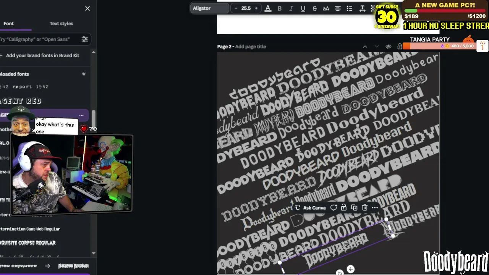Apply the Exquisite Corpse Regular font
The image size is (489, 275).
click(x=28, y=243)
